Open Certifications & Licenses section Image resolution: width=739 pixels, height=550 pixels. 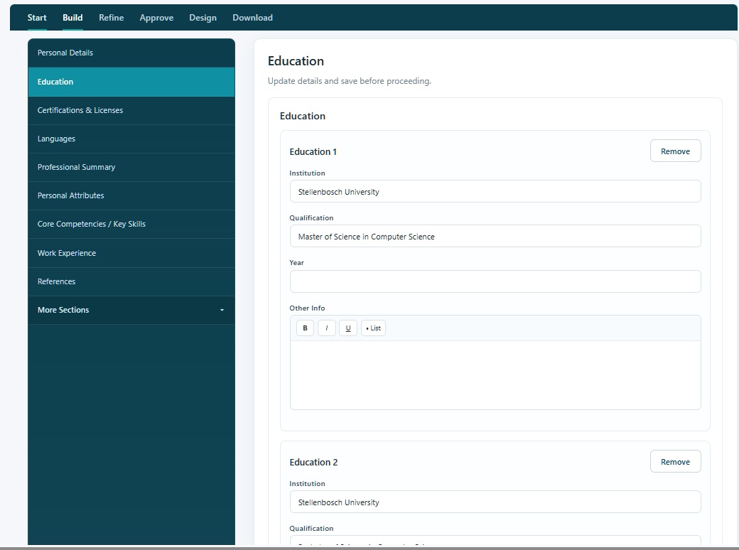pyautogui.click(x=131, y=110)
